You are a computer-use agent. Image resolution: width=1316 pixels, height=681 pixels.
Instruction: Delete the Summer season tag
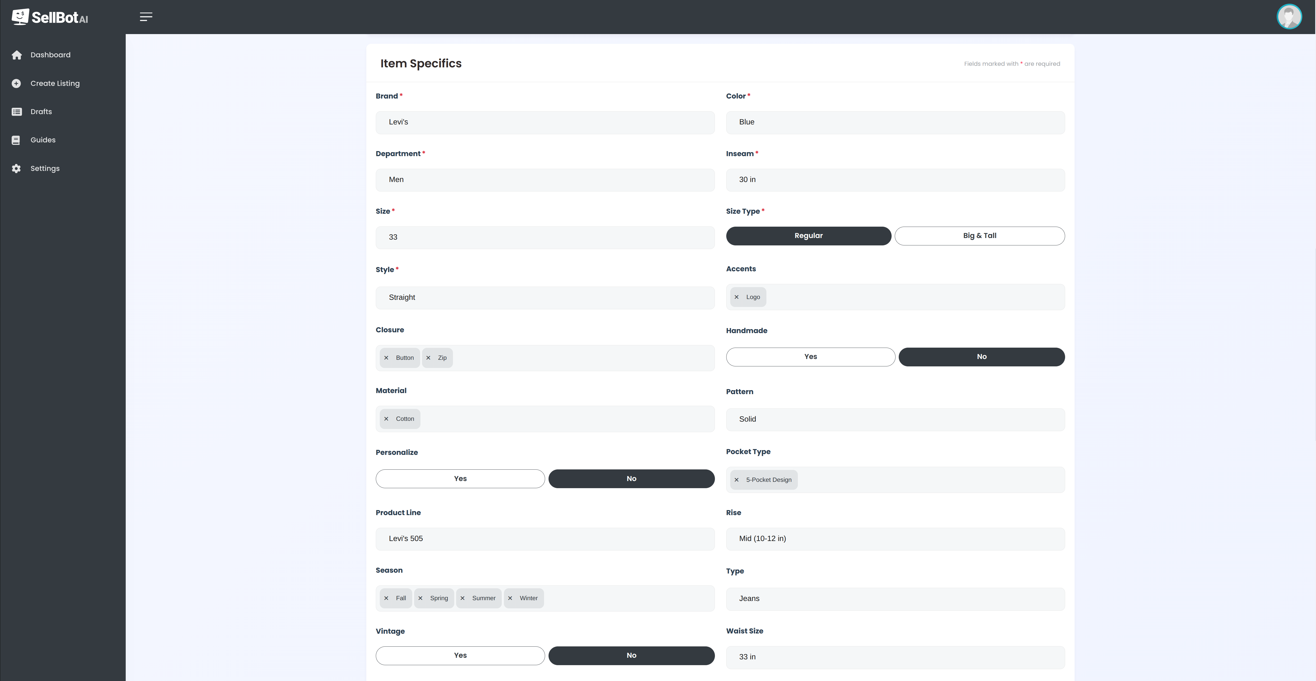click(462, 598)
